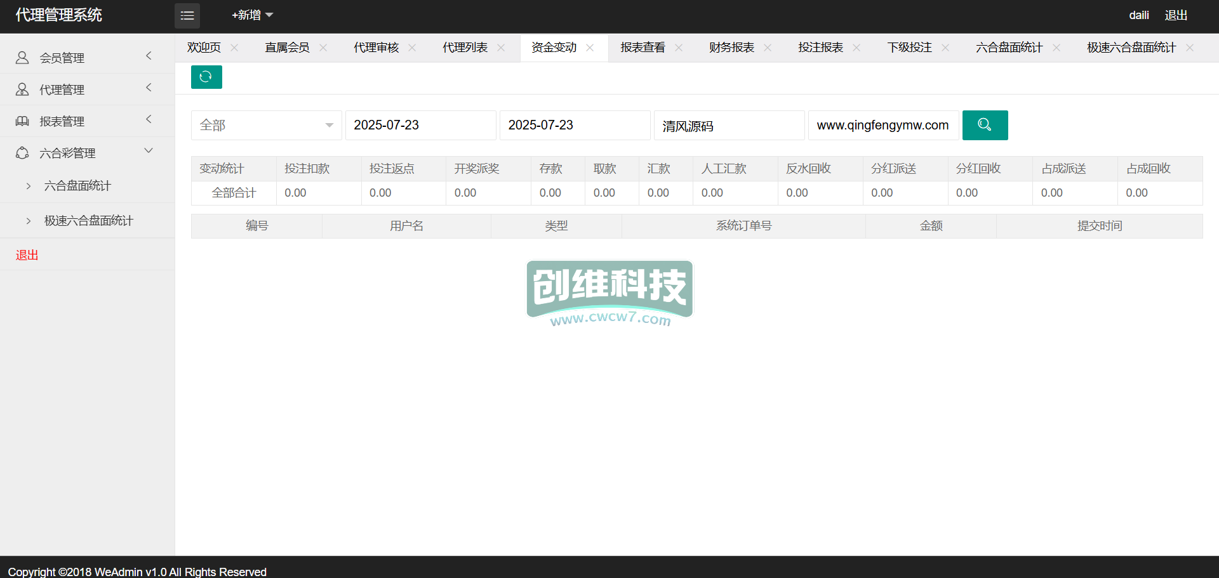Click the www.qingfengymw.com input field
Screen dimensions: 1219x578
pyautogui.click(x=884, y=125)
